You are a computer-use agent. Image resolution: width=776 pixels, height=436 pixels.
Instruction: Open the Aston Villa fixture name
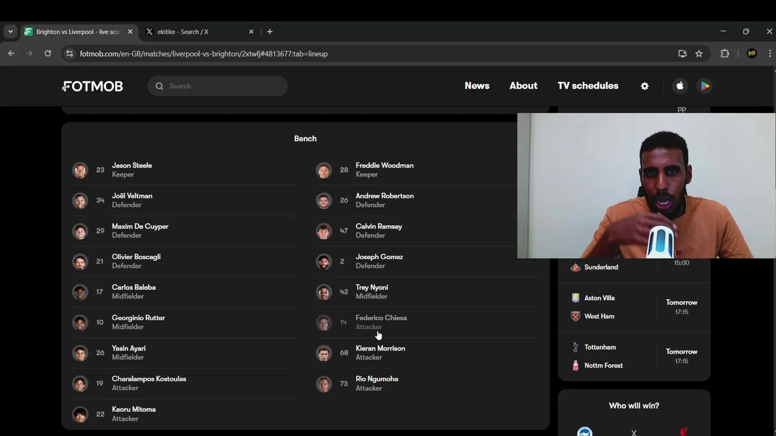point(599,298)
